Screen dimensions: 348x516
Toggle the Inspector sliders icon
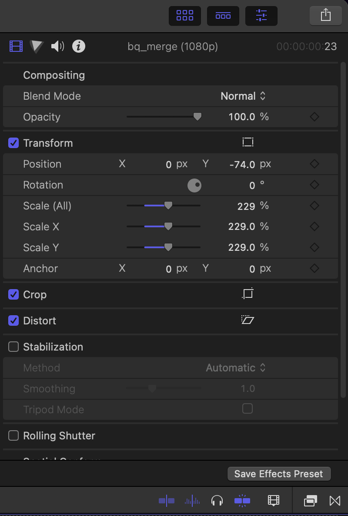tap(261, 16)
